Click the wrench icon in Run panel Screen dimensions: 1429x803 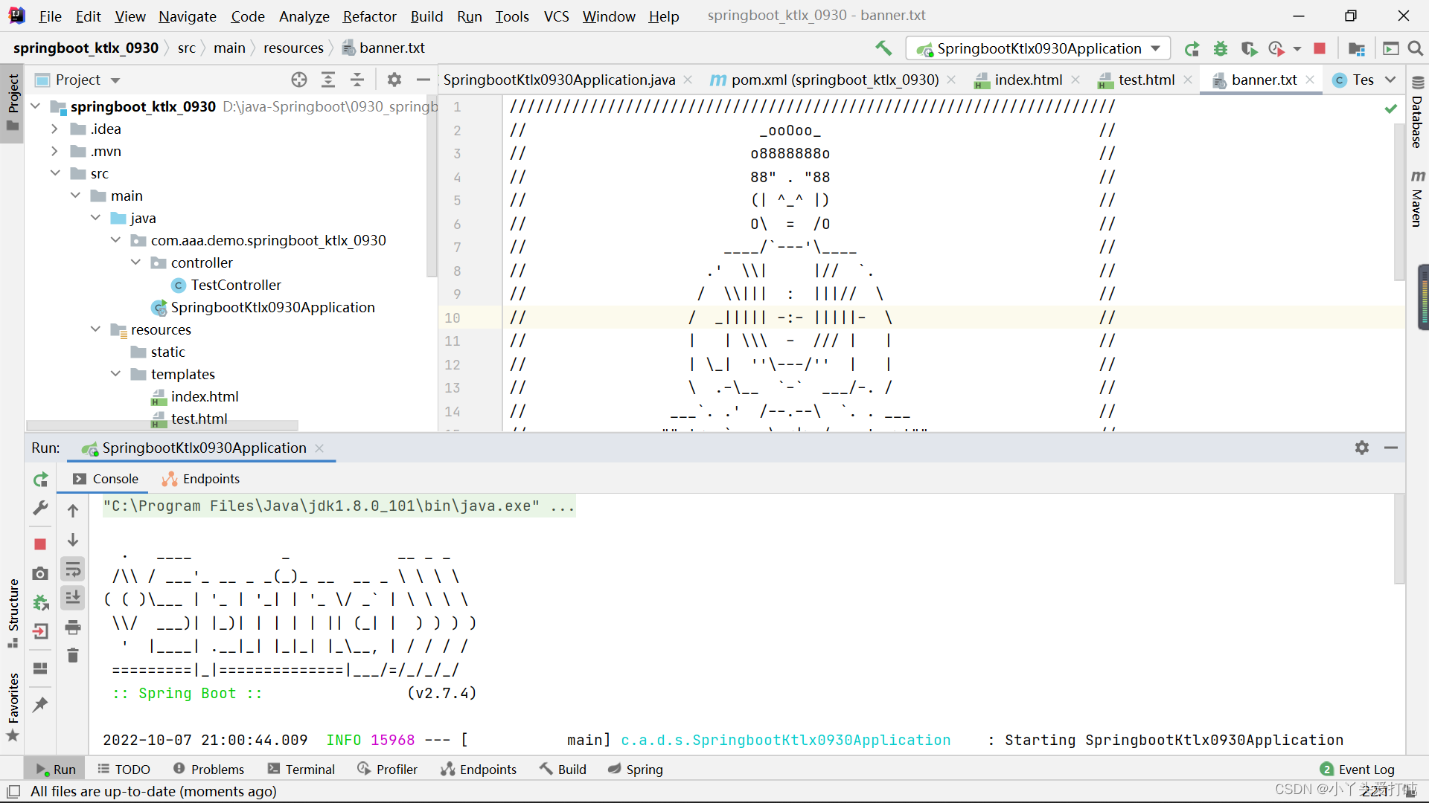coord(41,509)
